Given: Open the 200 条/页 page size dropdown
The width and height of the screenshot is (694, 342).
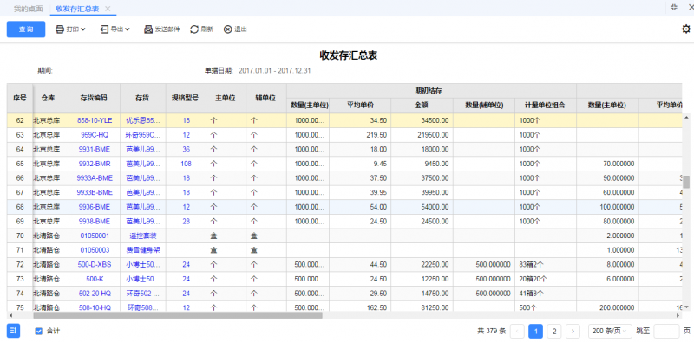Looking at the screenshot, I should pyautogui.click(x=610, y=331).
